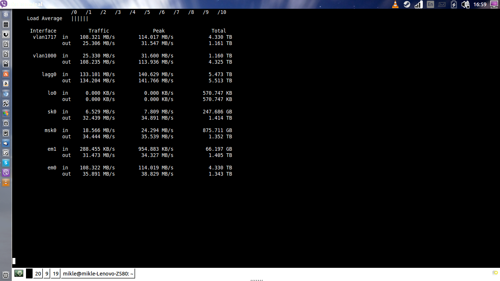The image size is (500, 281).
Task: Show the clock menu at 16:59
Action: (480, 4)
